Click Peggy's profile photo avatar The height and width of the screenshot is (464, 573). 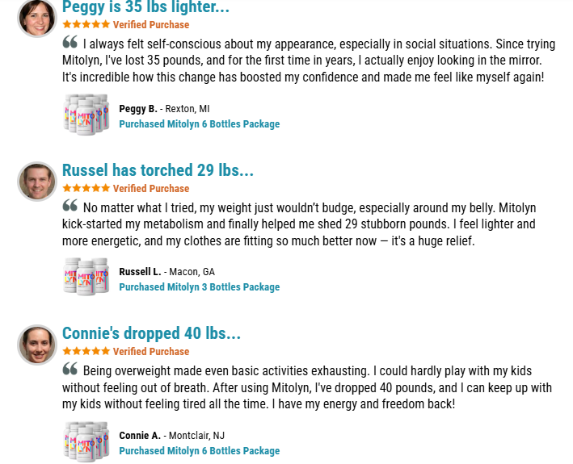click(x=37, y=19)
